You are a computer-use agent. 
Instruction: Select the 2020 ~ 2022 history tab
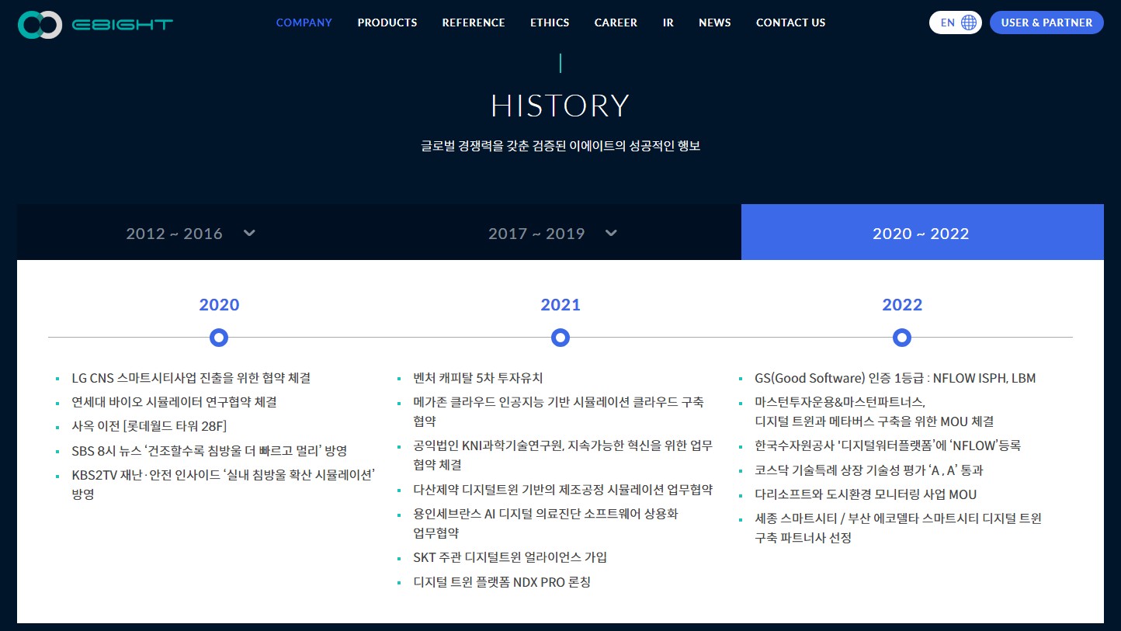coord(922,232)
